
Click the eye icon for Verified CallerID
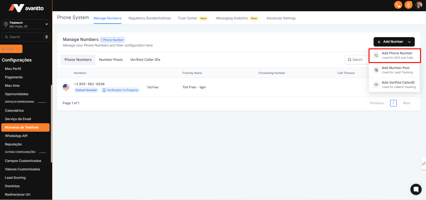(x=376, y=85)
